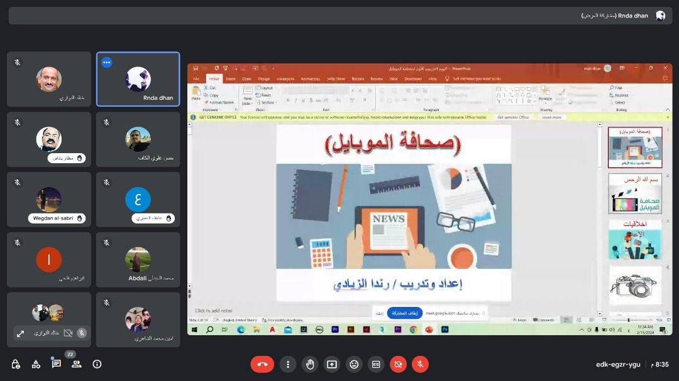Leave the call with red hang-up button
Viewport: 679px width, 381px height.
pyautogui.click(x=262, y=364)
